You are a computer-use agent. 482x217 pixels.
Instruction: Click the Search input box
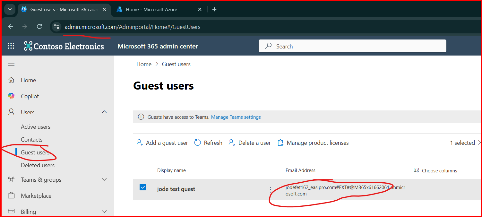pyautogui.click(x=352, y=46)
